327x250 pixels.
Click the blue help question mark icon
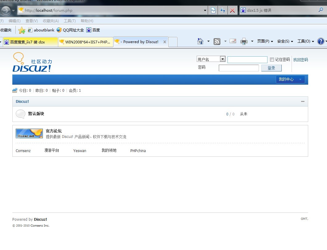(x=321, y=41)
